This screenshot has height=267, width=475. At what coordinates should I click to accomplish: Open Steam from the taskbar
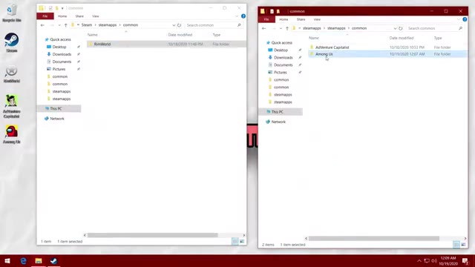pos(53,260)
